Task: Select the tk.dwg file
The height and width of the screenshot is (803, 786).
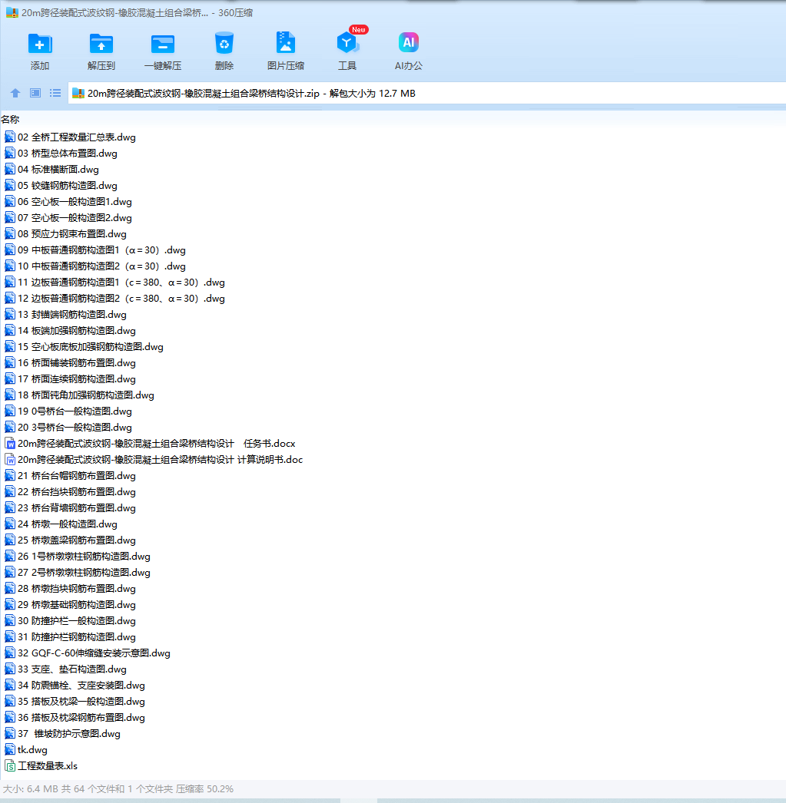Action: [26, 750]
